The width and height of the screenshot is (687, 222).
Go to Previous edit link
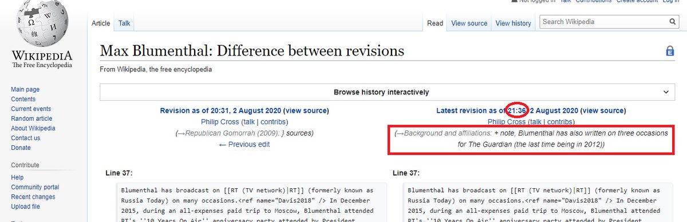tap(244, 144)
